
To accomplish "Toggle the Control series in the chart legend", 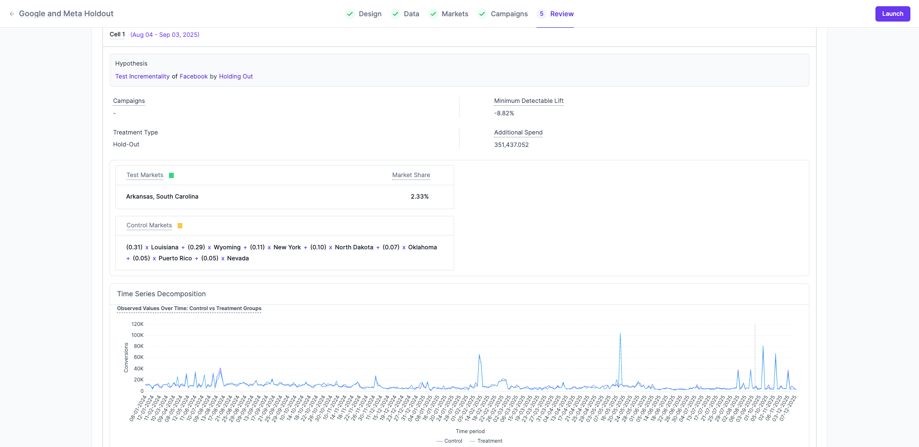I will [x=449, y=441].
